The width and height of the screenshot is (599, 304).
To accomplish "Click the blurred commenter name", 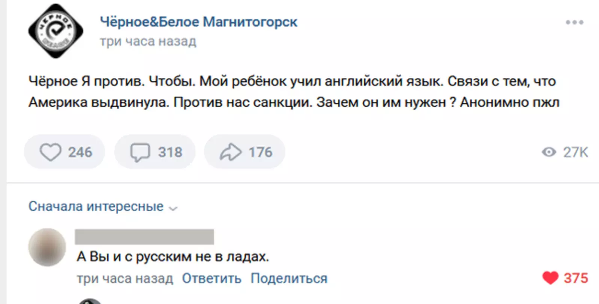I will 144,237.
